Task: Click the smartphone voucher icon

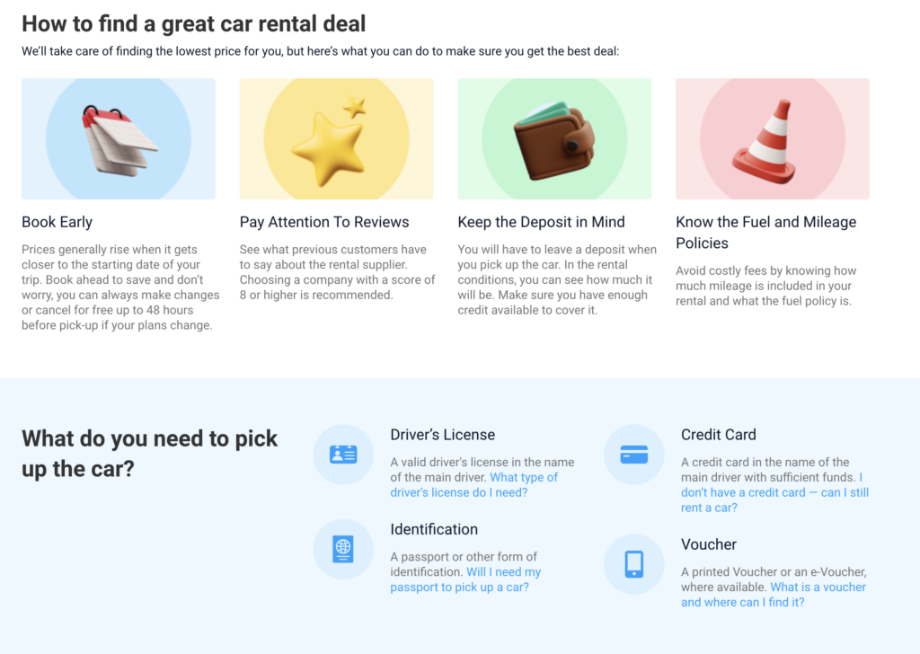Action: 633,564
